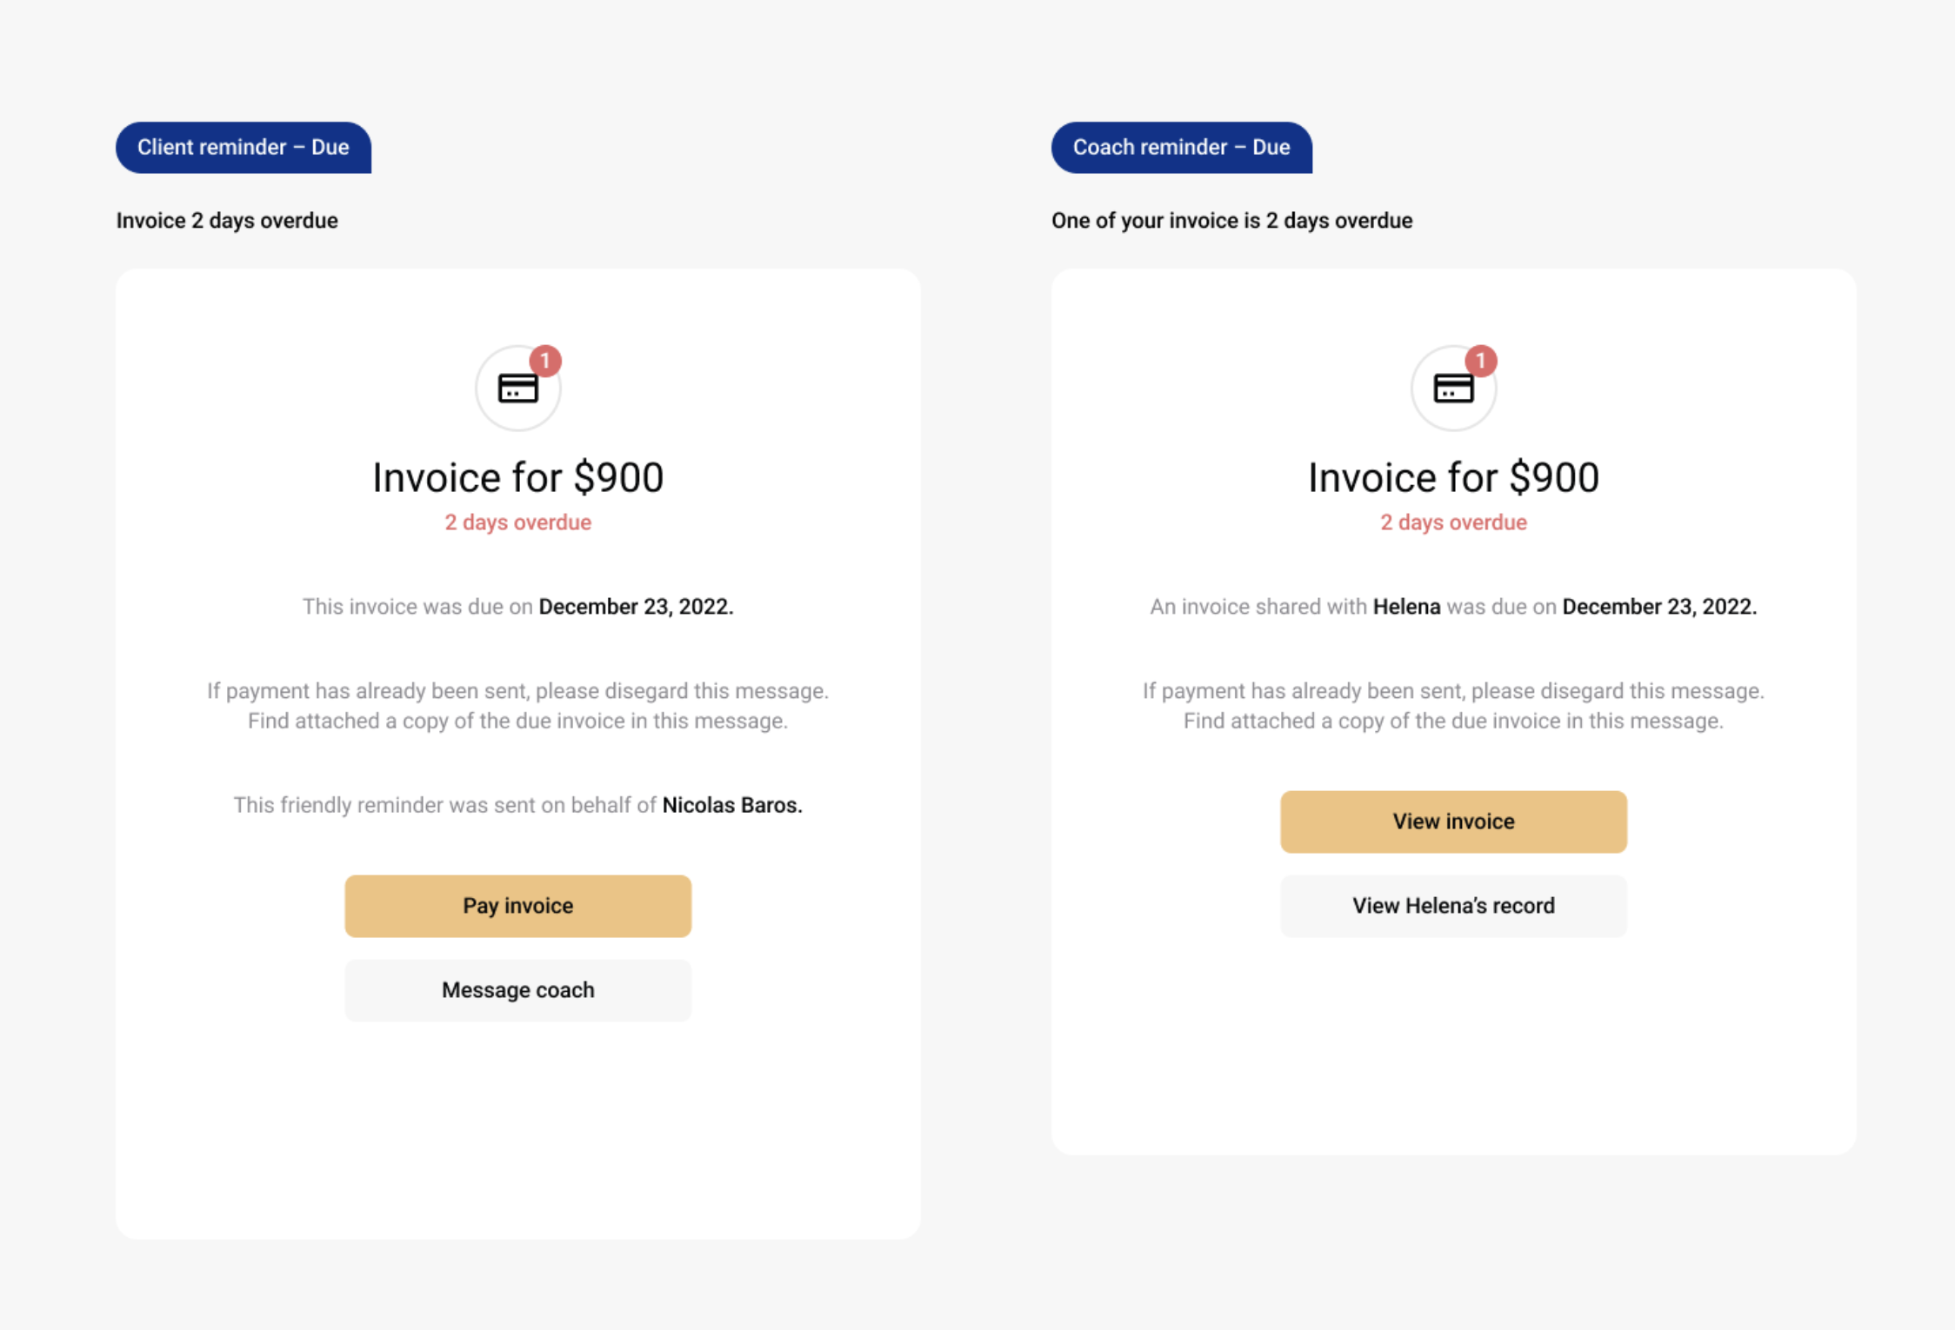Select the Coach reminder – Due label

click(x=1181, y=147)
